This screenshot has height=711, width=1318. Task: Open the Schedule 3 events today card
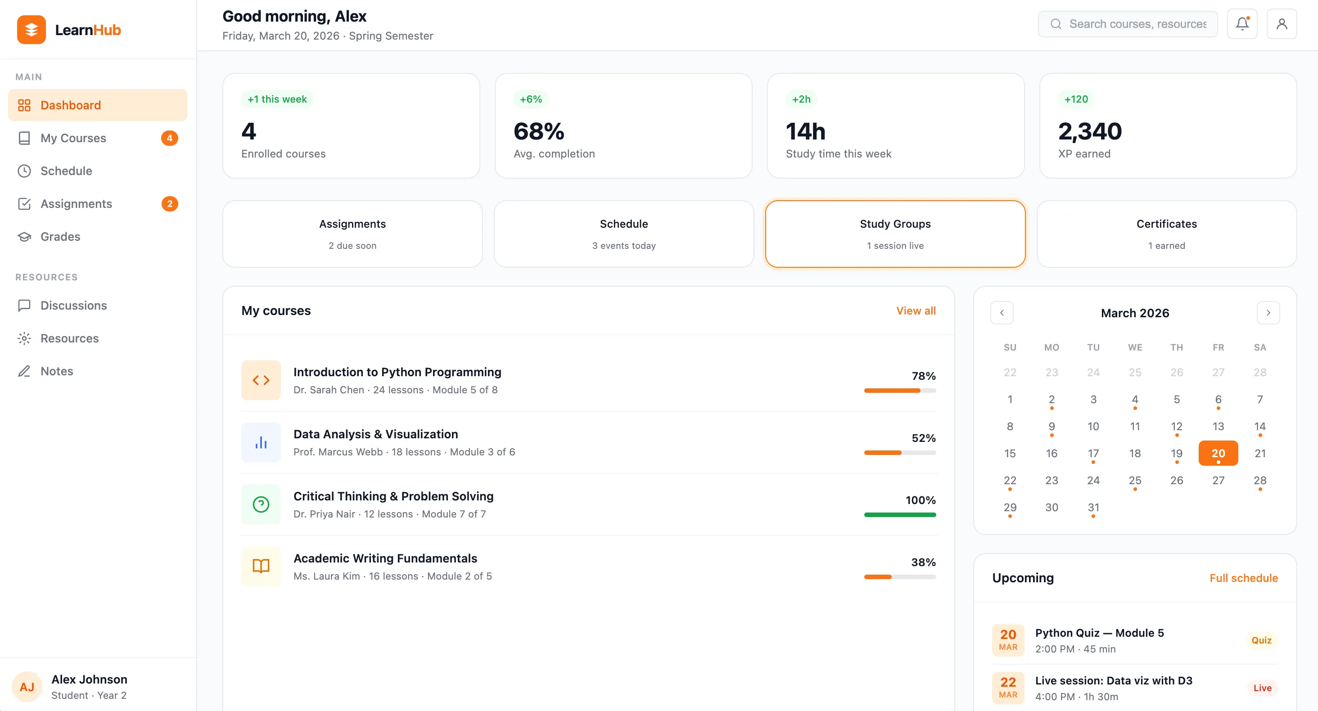pyautogui.click(x=624, y=234)
